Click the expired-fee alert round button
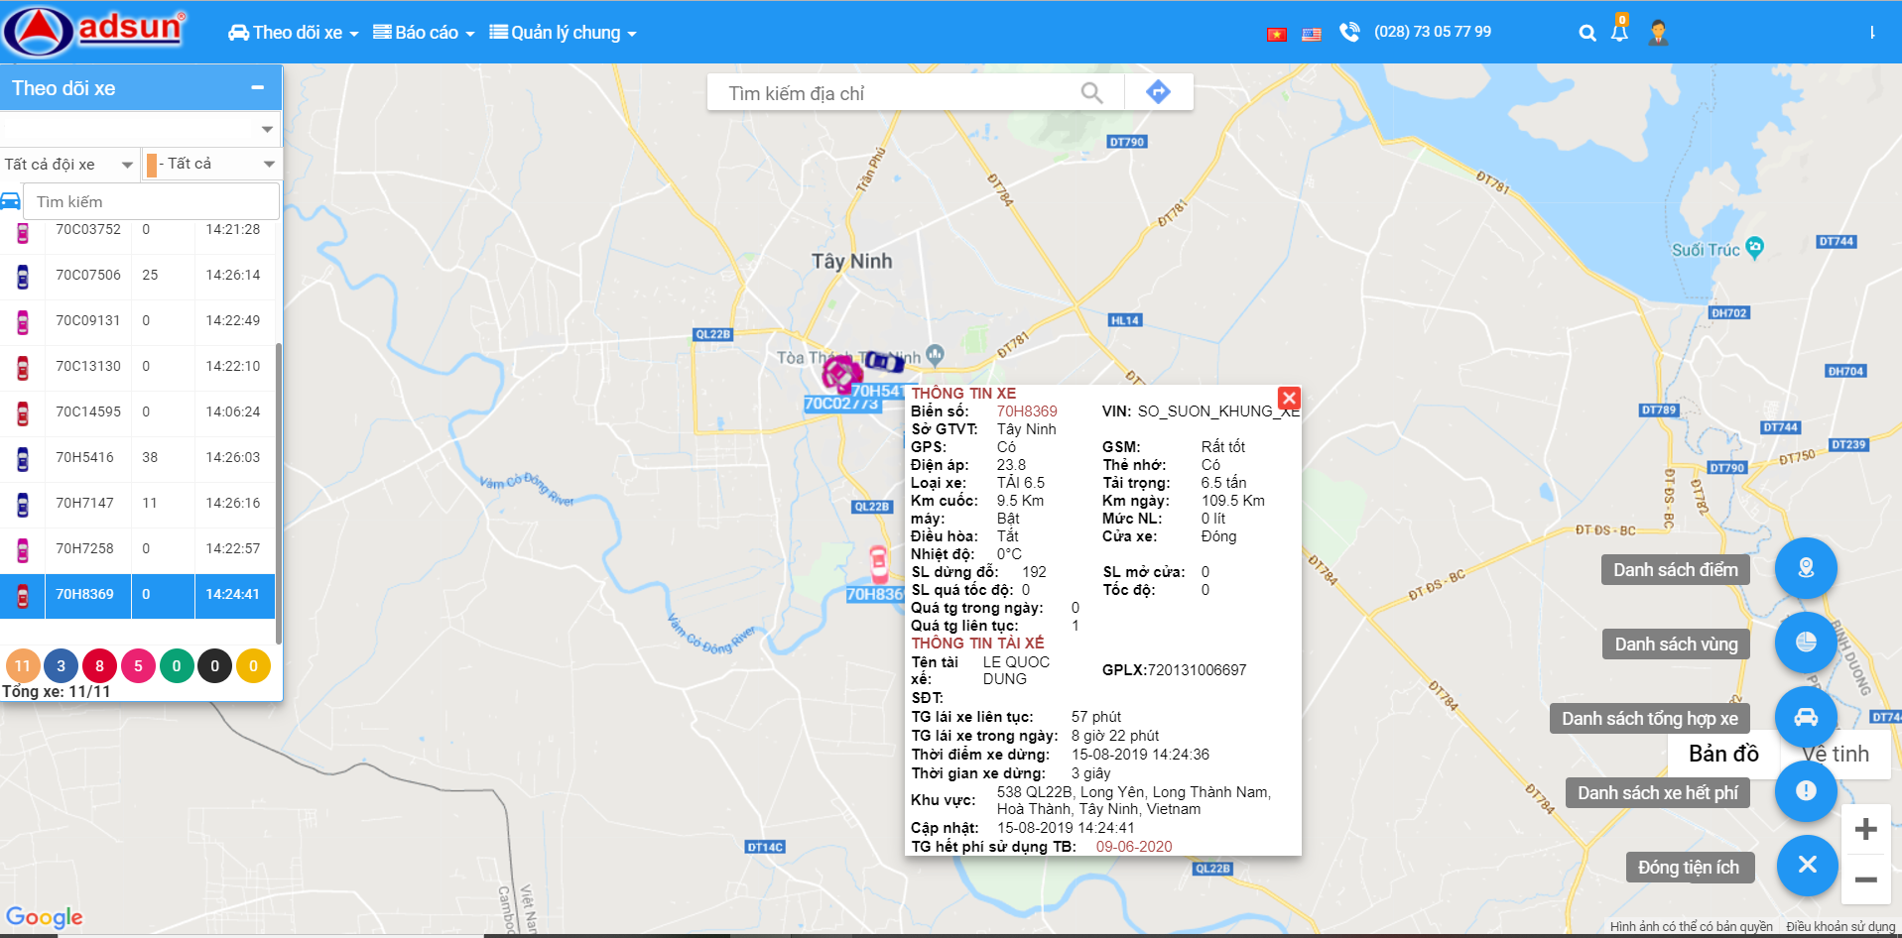The image size is (1902, 938). coord(1806,791)
